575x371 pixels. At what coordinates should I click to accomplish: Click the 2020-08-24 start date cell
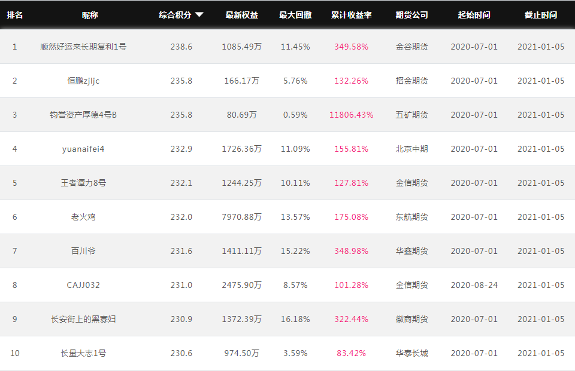(474, 285)
